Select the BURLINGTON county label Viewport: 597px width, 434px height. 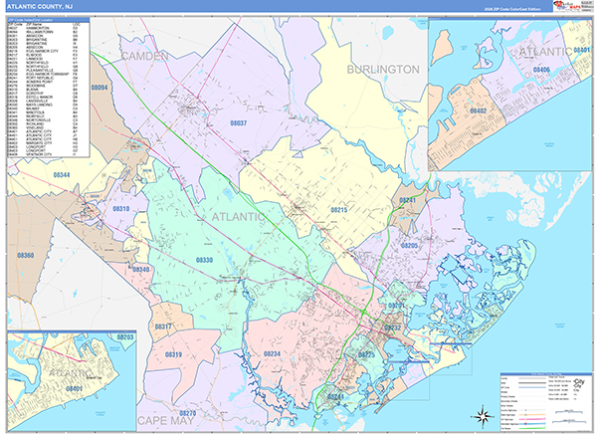click(x=383, y=69)
